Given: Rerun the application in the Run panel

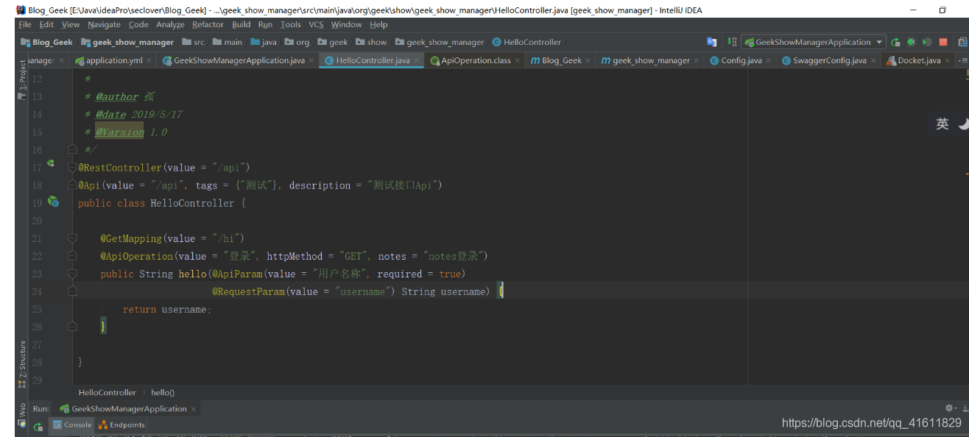Looking at the screenshot, I should pos(38,427).
